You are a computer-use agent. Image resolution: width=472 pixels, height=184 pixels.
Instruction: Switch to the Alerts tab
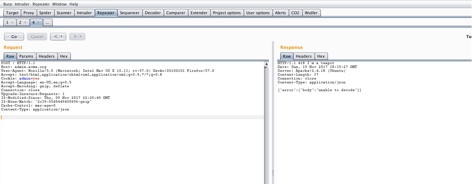pos(281,13)
